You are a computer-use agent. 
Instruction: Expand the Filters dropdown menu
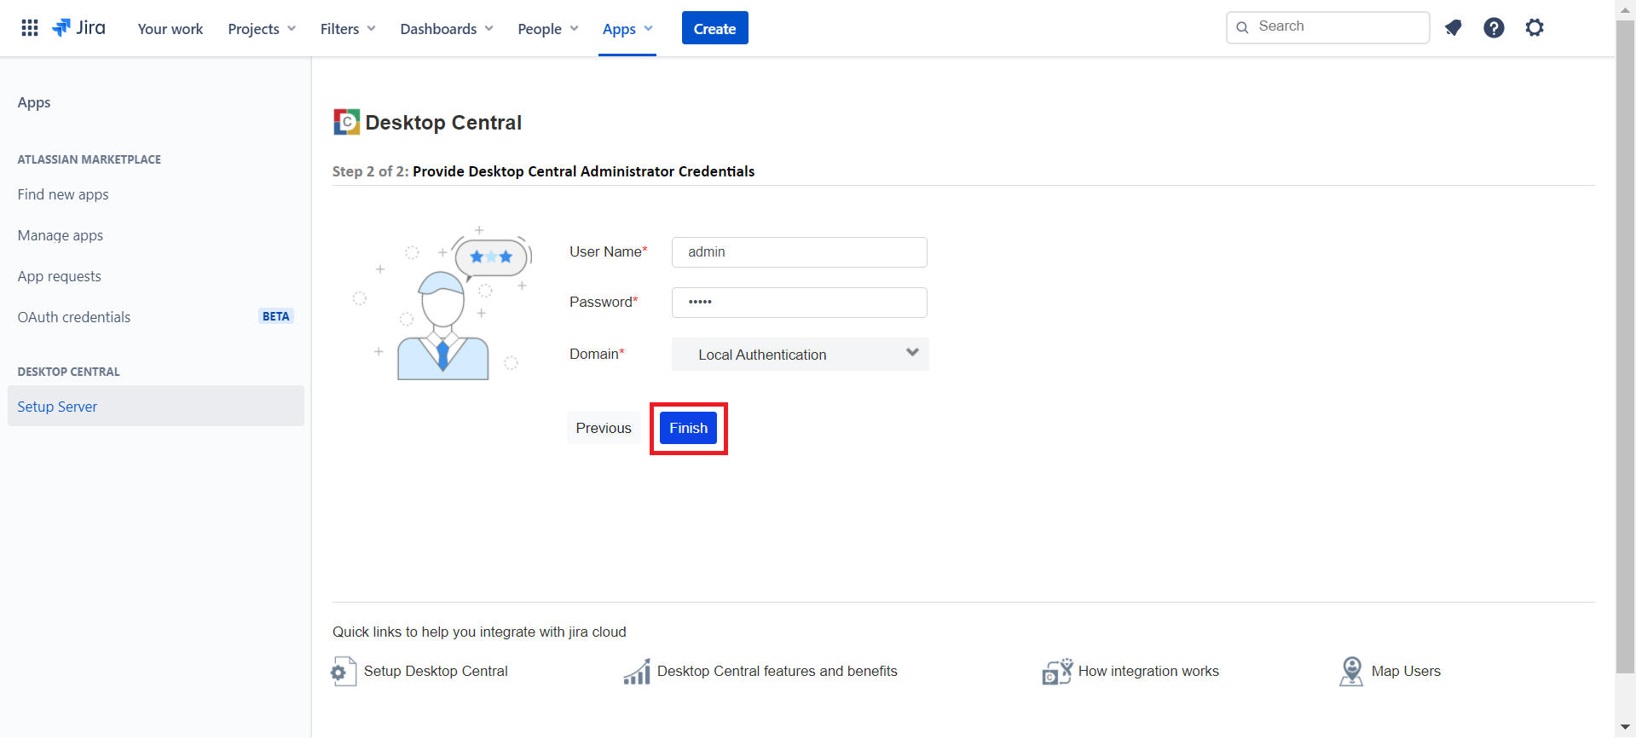point(348,29)
